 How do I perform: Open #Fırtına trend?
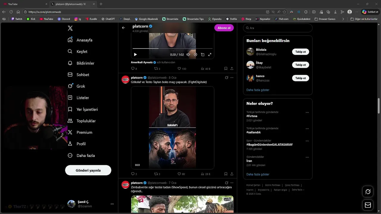252,116
